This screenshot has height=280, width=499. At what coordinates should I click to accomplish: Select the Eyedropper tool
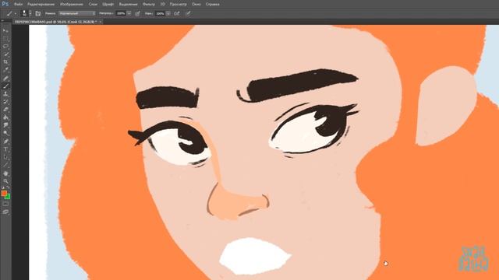tap(5, 70)
